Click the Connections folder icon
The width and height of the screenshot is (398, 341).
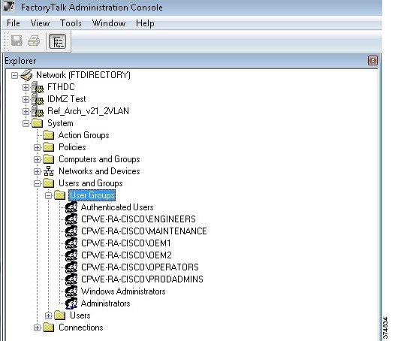[49, 327]
